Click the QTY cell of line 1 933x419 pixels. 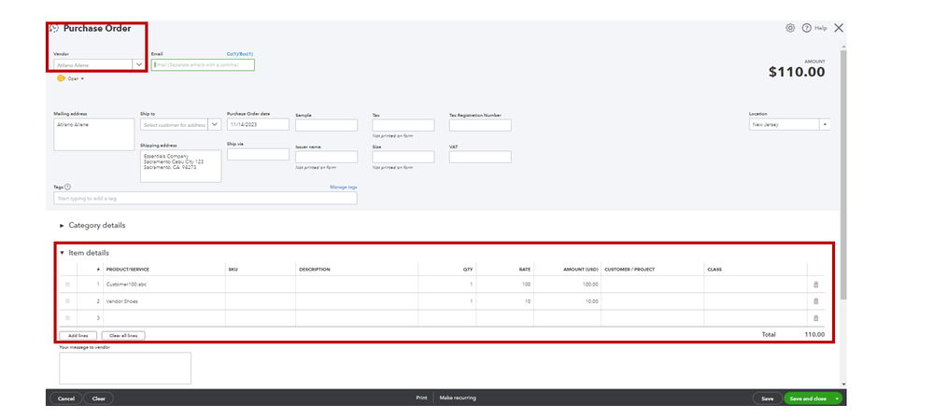[446, 285]
